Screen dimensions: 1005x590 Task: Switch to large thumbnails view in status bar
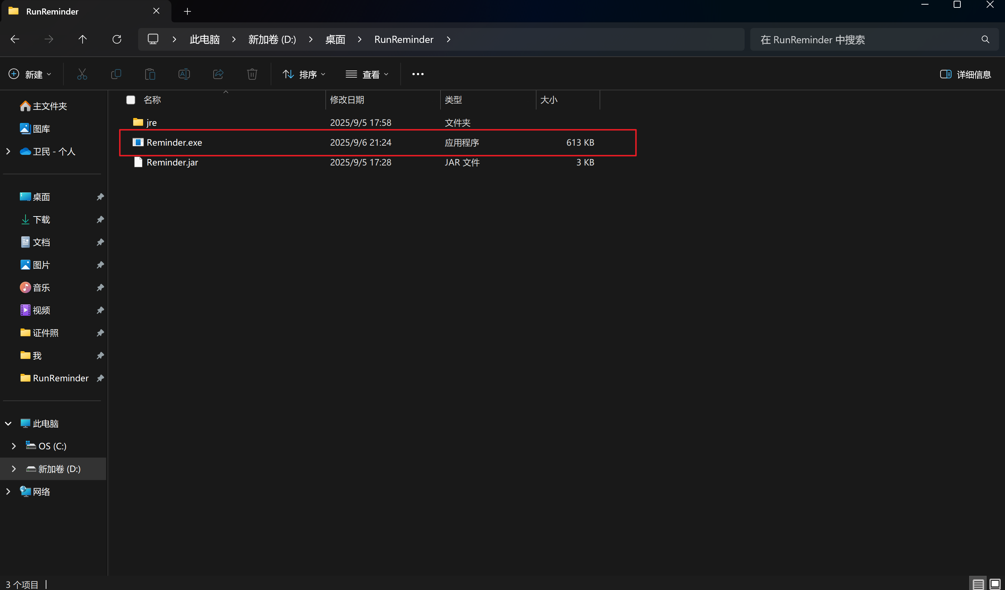tap(995, 584)
